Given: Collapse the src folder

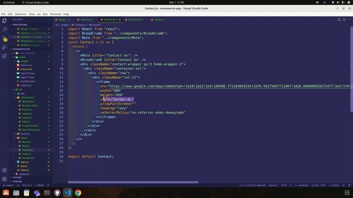Looking at the screenshot, I should 20,90.
